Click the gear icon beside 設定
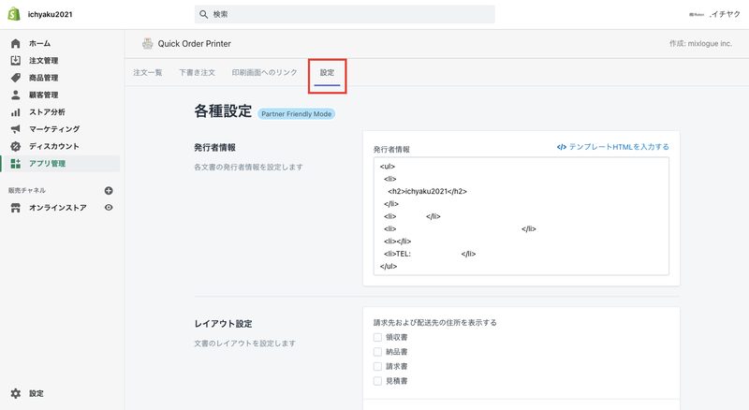This screenshot has width=749, height=410. click(16, 393)
